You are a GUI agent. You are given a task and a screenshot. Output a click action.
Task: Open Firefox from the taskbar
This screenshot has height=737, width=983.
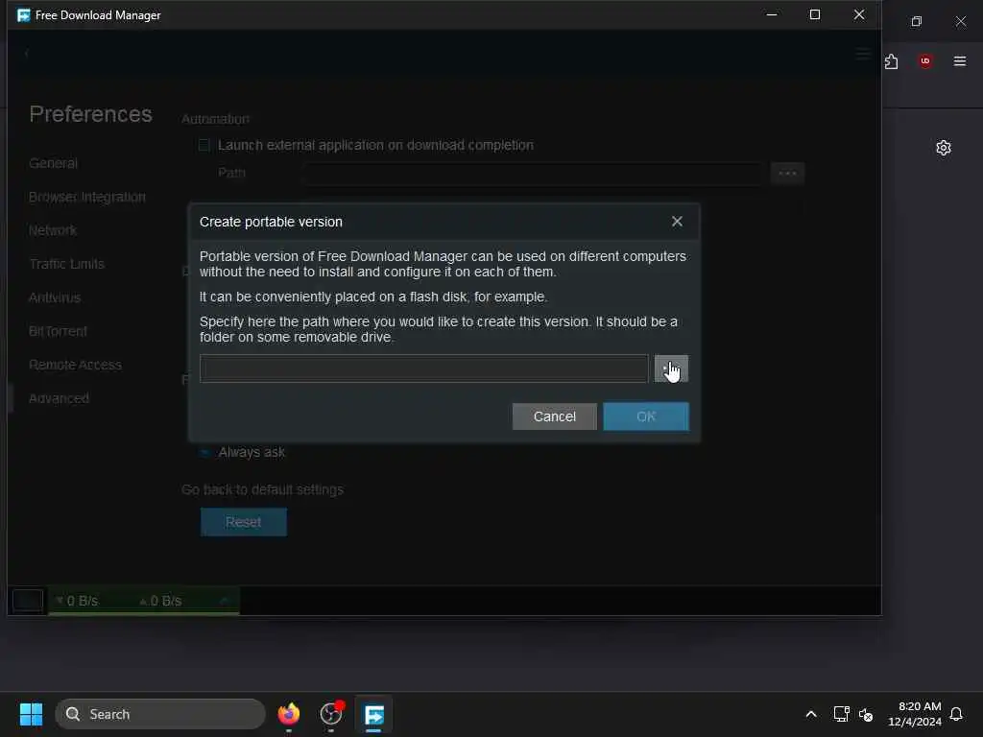click(x=288, y=714)
